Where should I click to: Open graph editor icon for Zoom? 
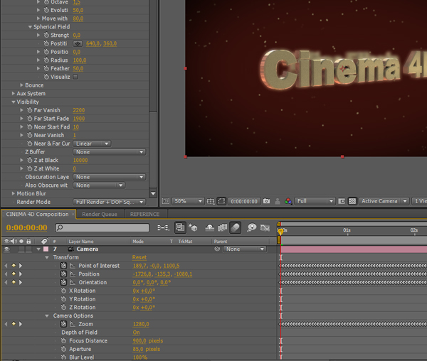coord(73,324)
